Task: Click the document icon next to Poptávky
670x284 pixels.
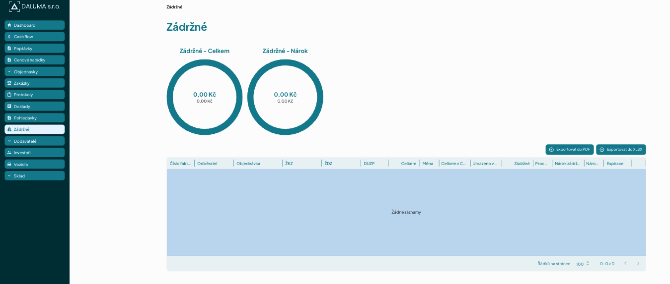Action: (9, 48)
